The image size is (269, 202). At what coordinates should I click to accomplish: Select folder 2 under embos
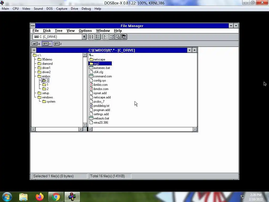point(45,89)
